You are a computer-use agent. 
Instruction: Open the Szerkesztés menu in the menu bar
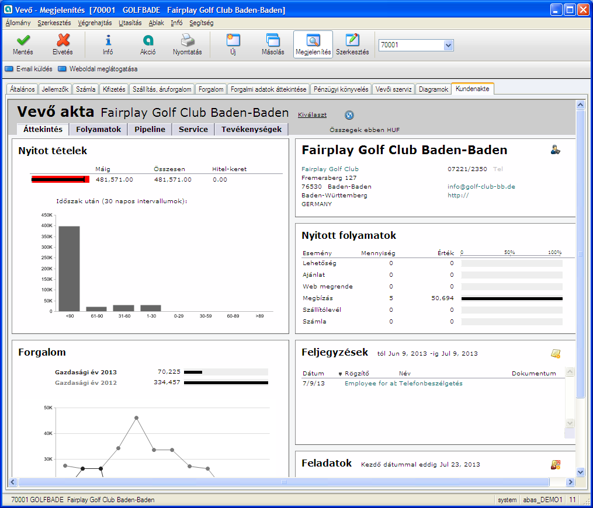[54, 23]
